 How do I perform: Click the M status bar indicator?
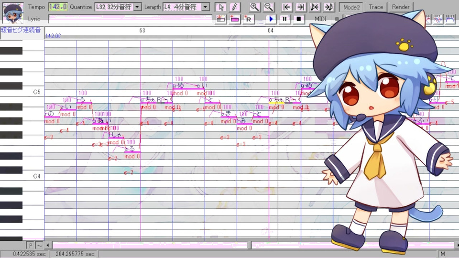point(443,254)
